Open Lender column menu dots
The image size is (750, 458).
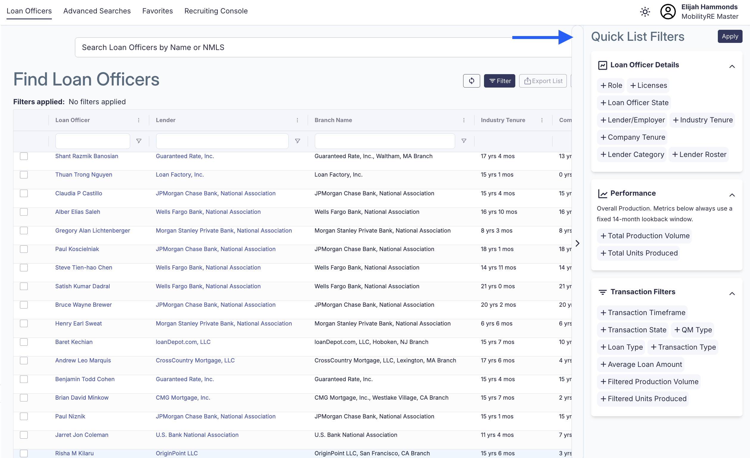pyautogui.click(x=297, y=120)
